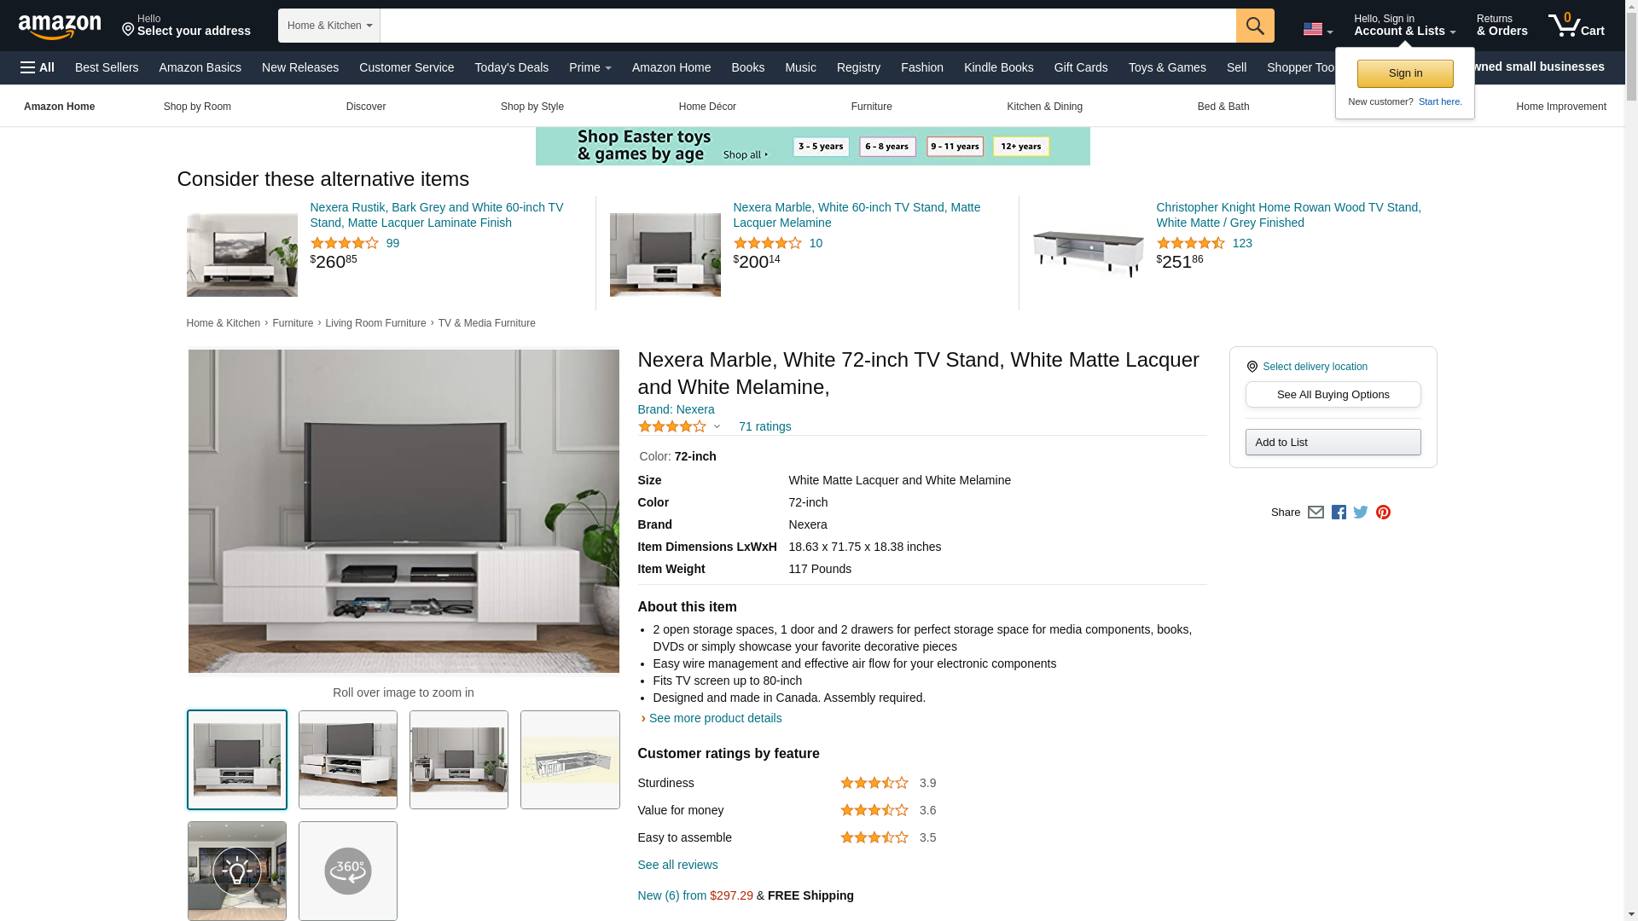This screenshot has width=1638, height=921.
Task: Share product on Facebook
Action: tap(1339, 513)
